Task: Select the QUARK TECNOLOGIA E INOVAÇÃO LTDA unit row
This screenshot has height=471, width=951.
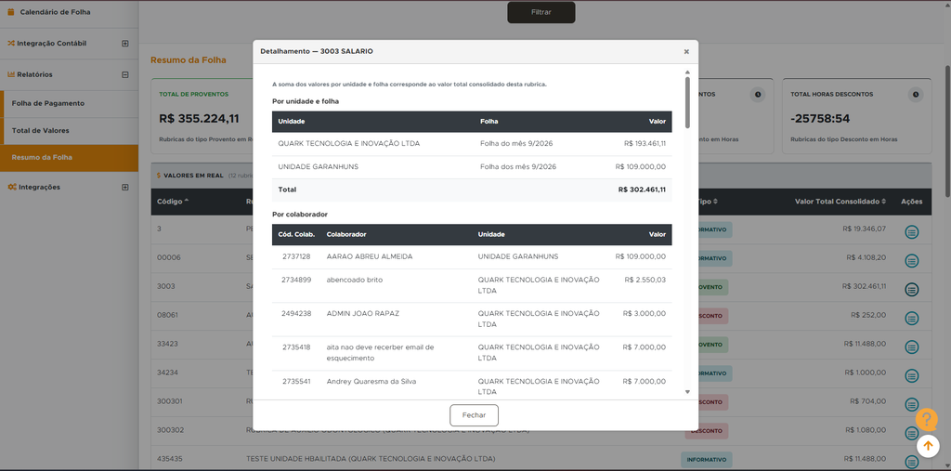Action: click(472, 144)
